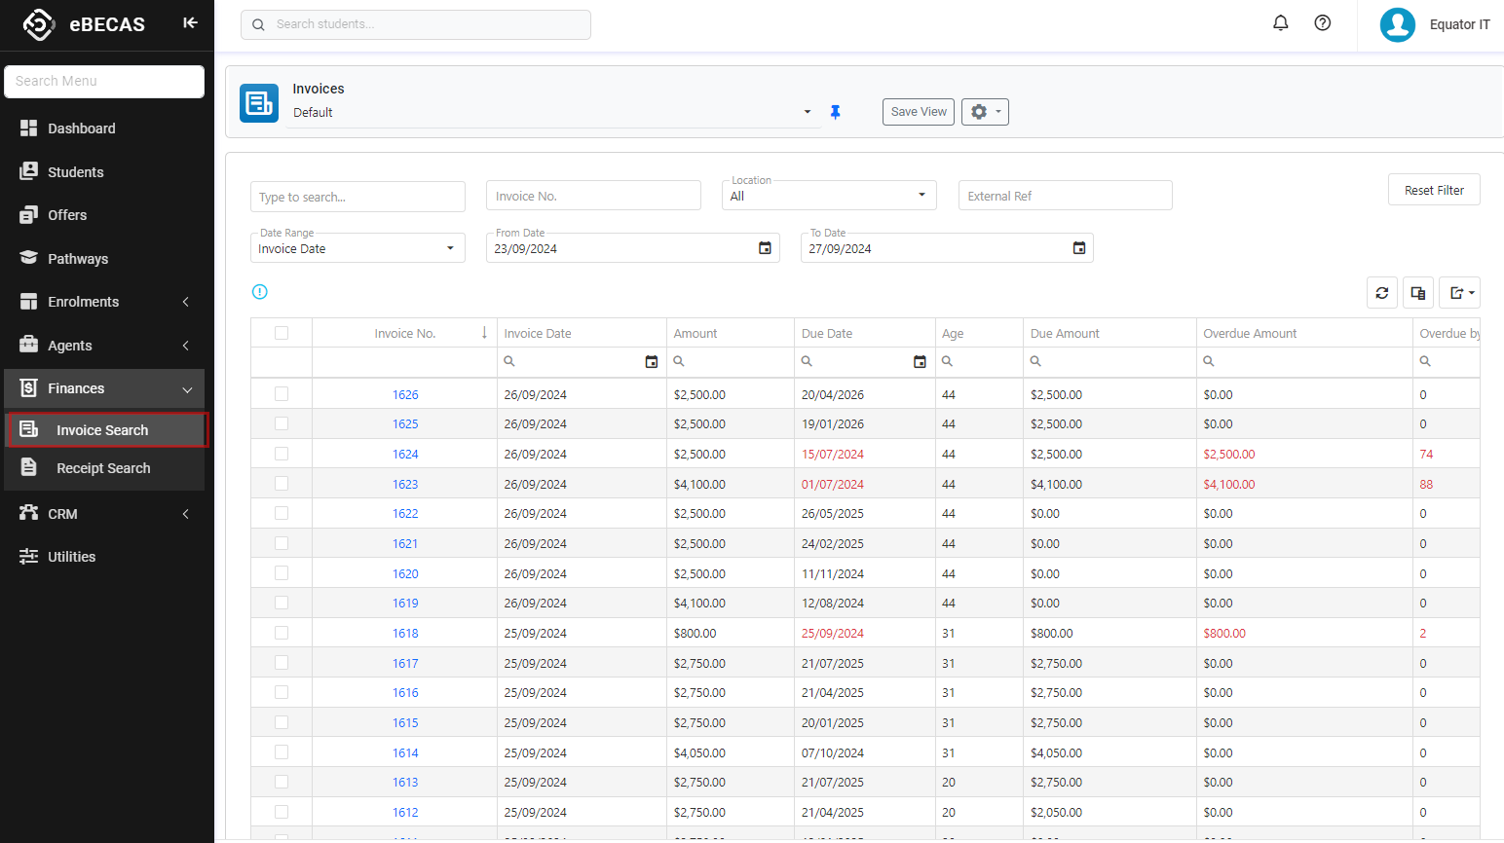Image resolution: width=1504 pixels, height=843 pixels.
Task: Open the From Date calendar picker
Action: pos(765,248)
